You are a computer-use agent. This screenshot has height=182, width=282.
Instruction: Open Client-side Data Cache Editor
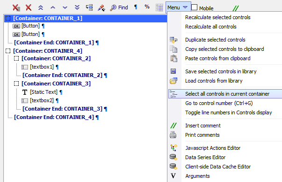[218, 167]
